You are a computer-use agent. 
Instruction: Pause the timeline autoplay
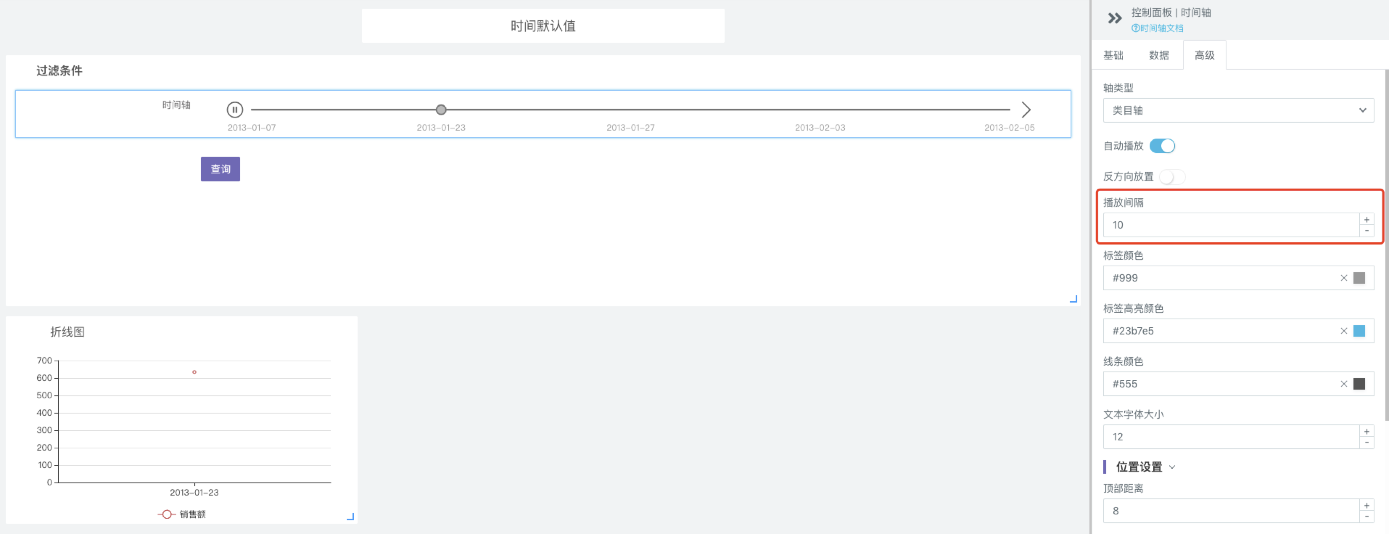pyautogui.click(x=235, y=110)
